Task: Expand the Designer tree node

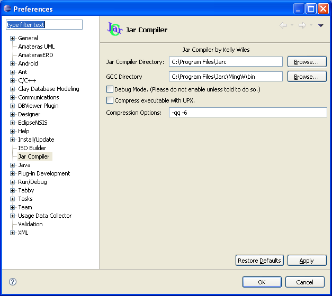Action: coord(12,114)
